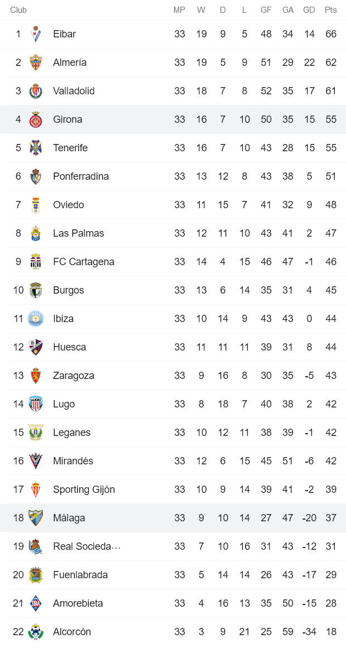Open the Oviedo team page
Screen dimensions: 346x648
pos(68,205)
